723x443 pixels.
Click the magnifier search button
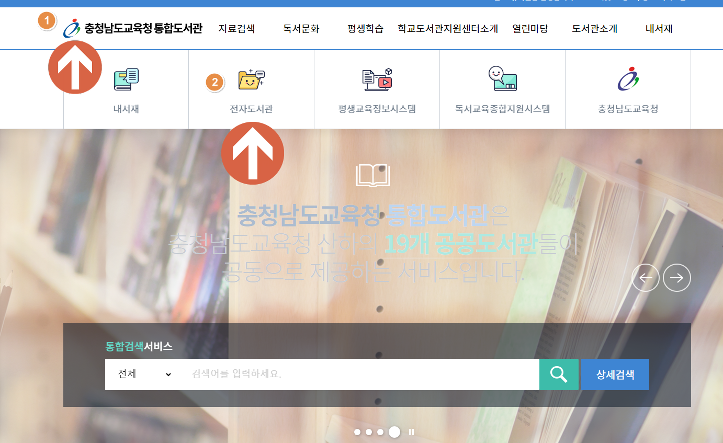tap(559, 374)
